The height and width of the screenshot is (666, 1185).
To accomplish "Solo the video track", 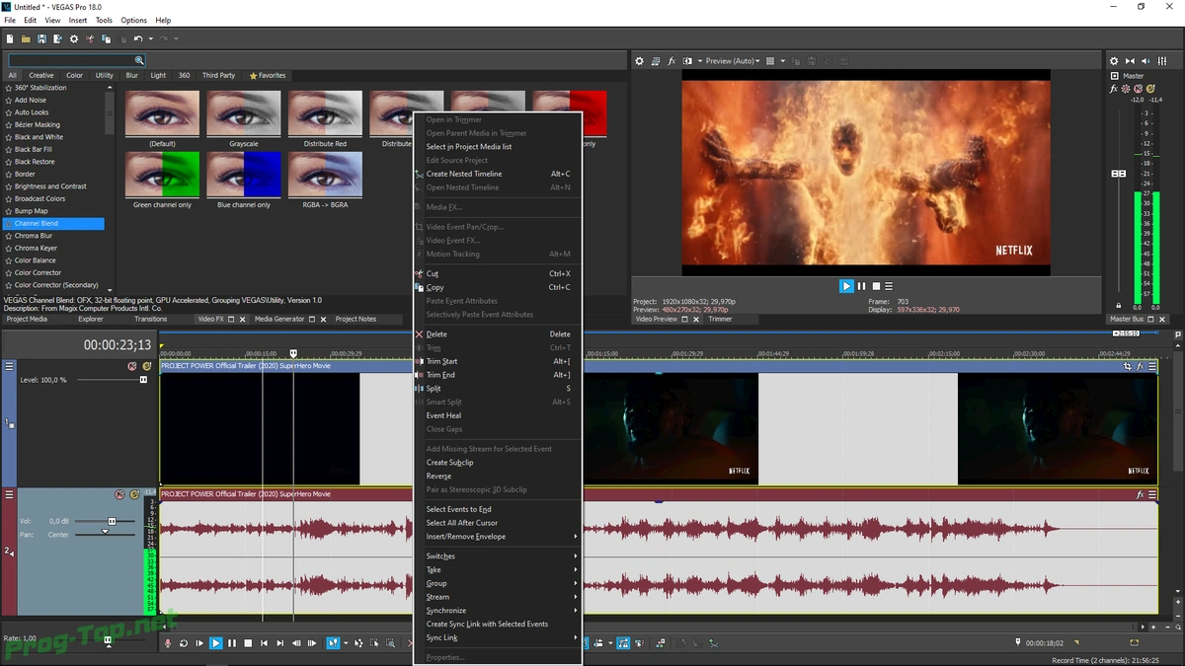I will (146, 366).
